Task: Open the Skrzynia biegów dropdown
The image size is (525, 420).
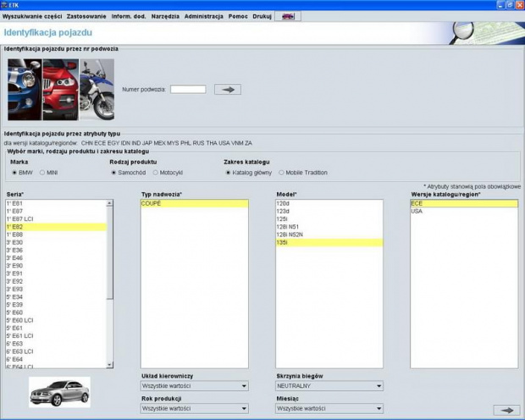Action: tap(329, 386)
